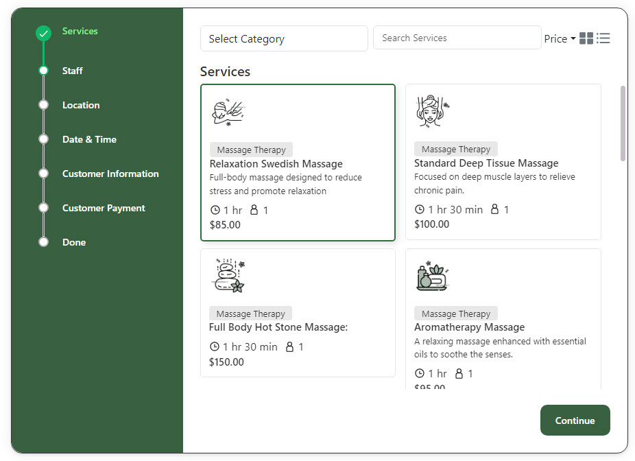Click the green checkmark Services step icon
635x461 pixels.
43,33
